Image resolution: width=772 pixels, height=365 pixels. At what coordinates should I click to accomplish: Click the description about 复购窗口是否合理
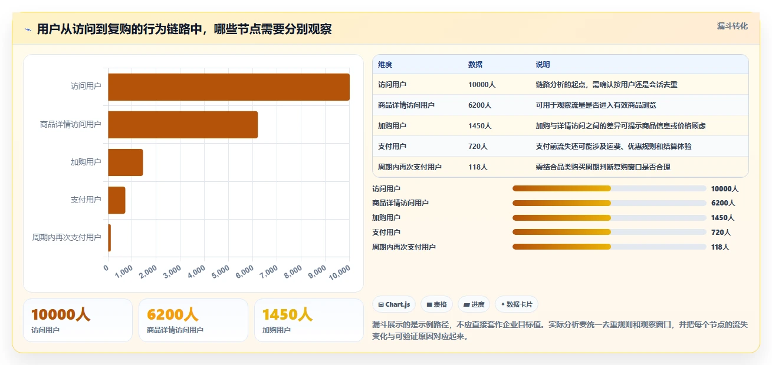[x=603, y=167]
